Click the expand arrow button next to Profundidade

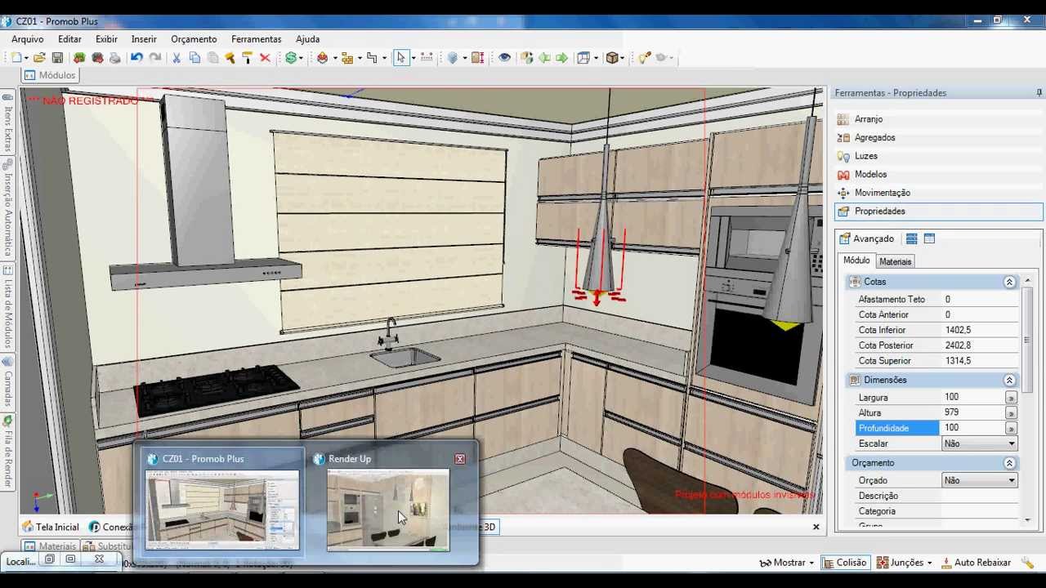click(x=1011, y=428)
